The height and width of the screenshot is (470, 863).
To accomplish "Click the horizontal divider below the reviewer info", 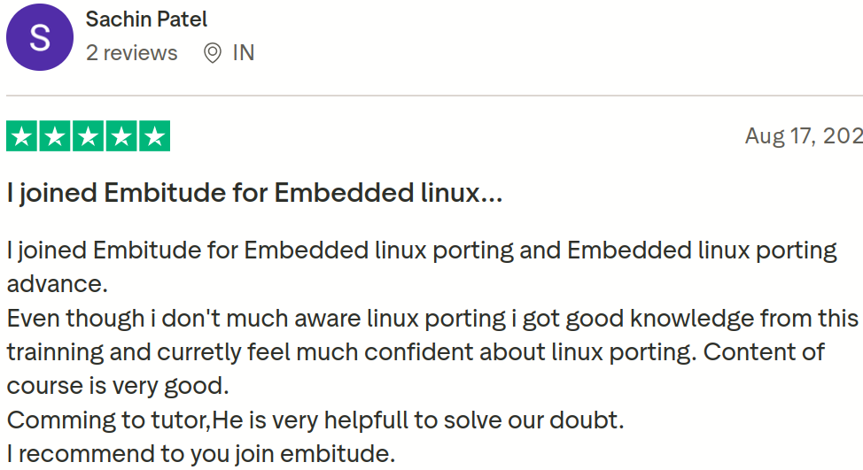I will (434, 96).
